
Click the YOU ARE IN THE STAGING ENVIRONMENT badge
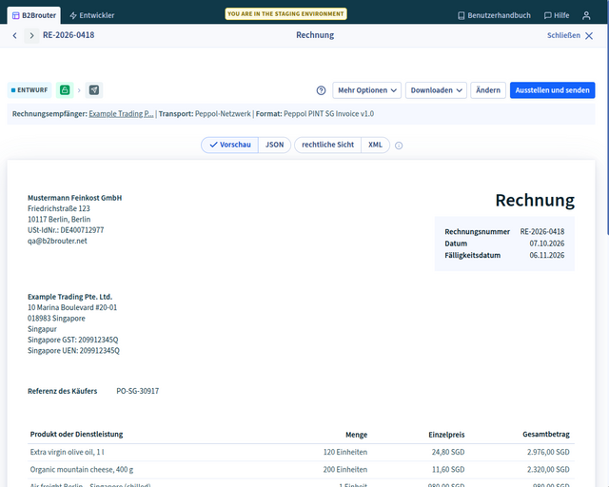[285, 14]
